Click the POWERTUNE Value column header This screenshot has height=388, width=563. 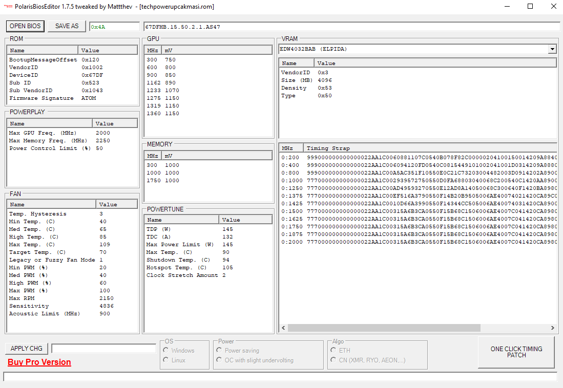(245, 220)
